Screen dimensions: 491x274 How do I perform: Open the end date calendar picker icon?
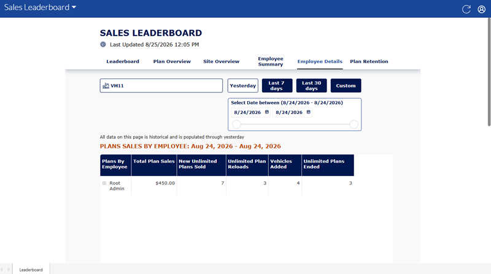pyautogui.click(x=309, y=112)
